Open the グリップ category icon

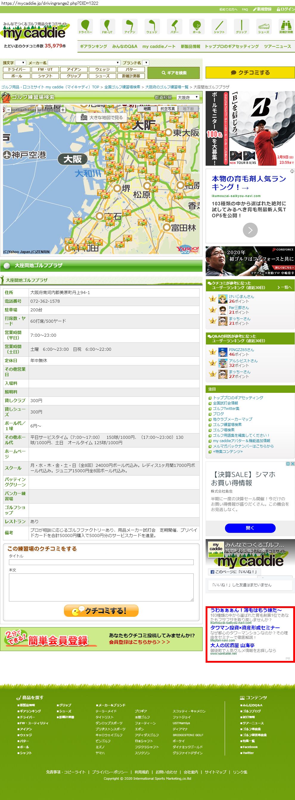(x=241, y=27)
